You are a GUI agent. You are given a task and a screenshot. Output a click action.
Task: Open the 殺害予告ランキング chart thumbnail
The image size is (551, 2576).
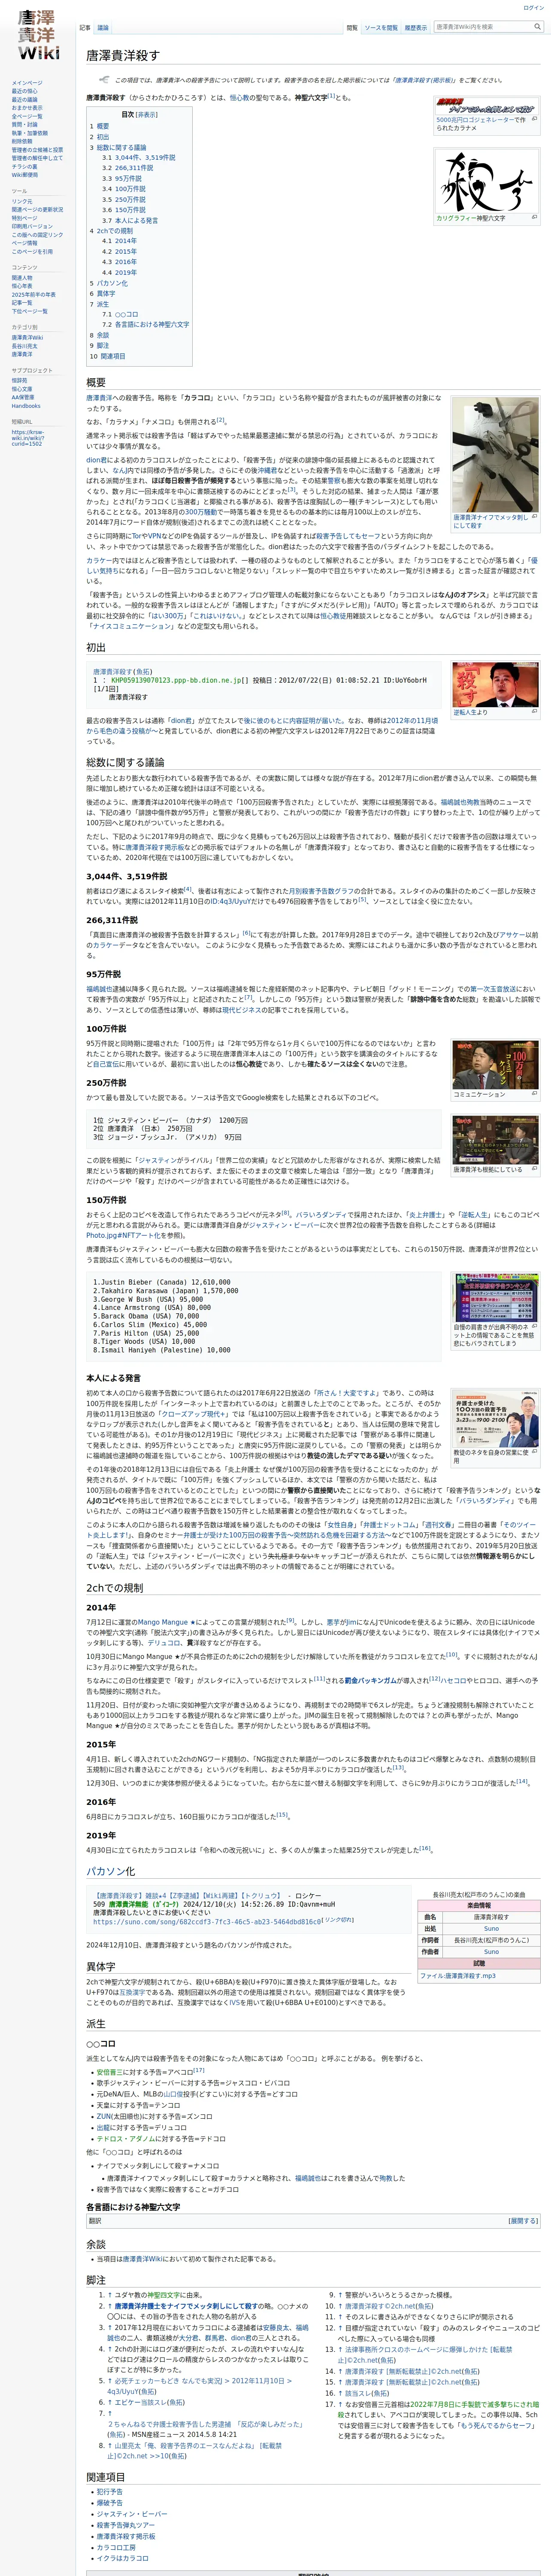pyautogui.click(x=495, y=1297)
